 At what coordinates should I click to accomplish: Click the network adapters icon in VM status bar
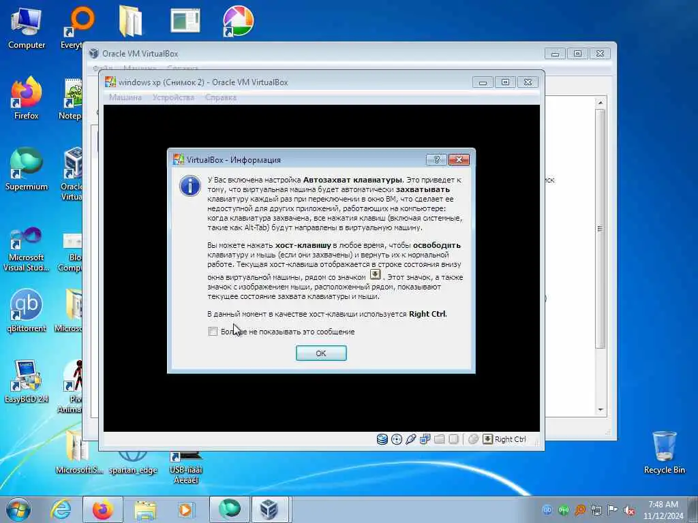[425, 439]
